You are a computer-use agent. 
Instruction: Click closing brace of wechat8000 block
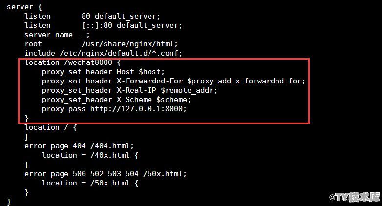(26, 118)
